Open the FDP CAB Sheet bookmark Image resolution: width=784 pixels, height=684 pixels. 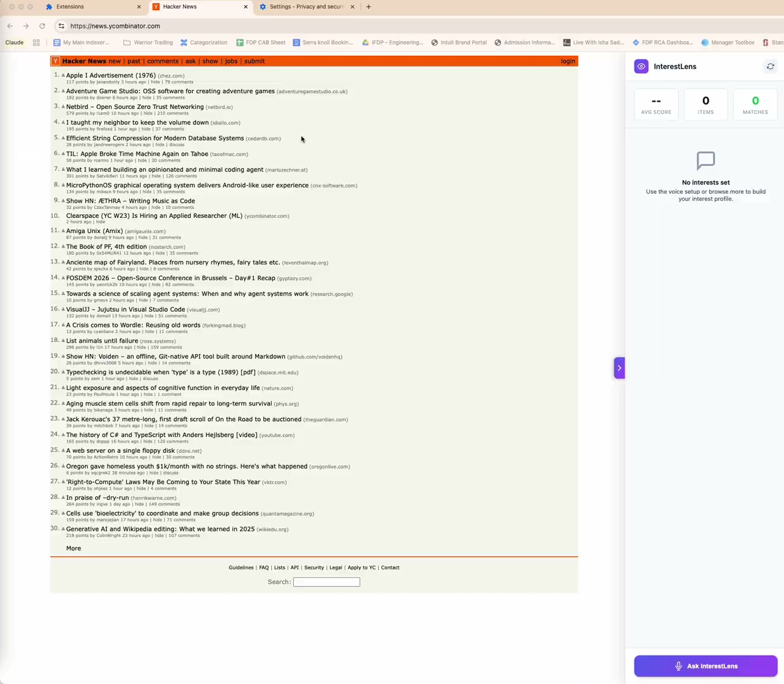pyautogui.click(x=260, y=42)
